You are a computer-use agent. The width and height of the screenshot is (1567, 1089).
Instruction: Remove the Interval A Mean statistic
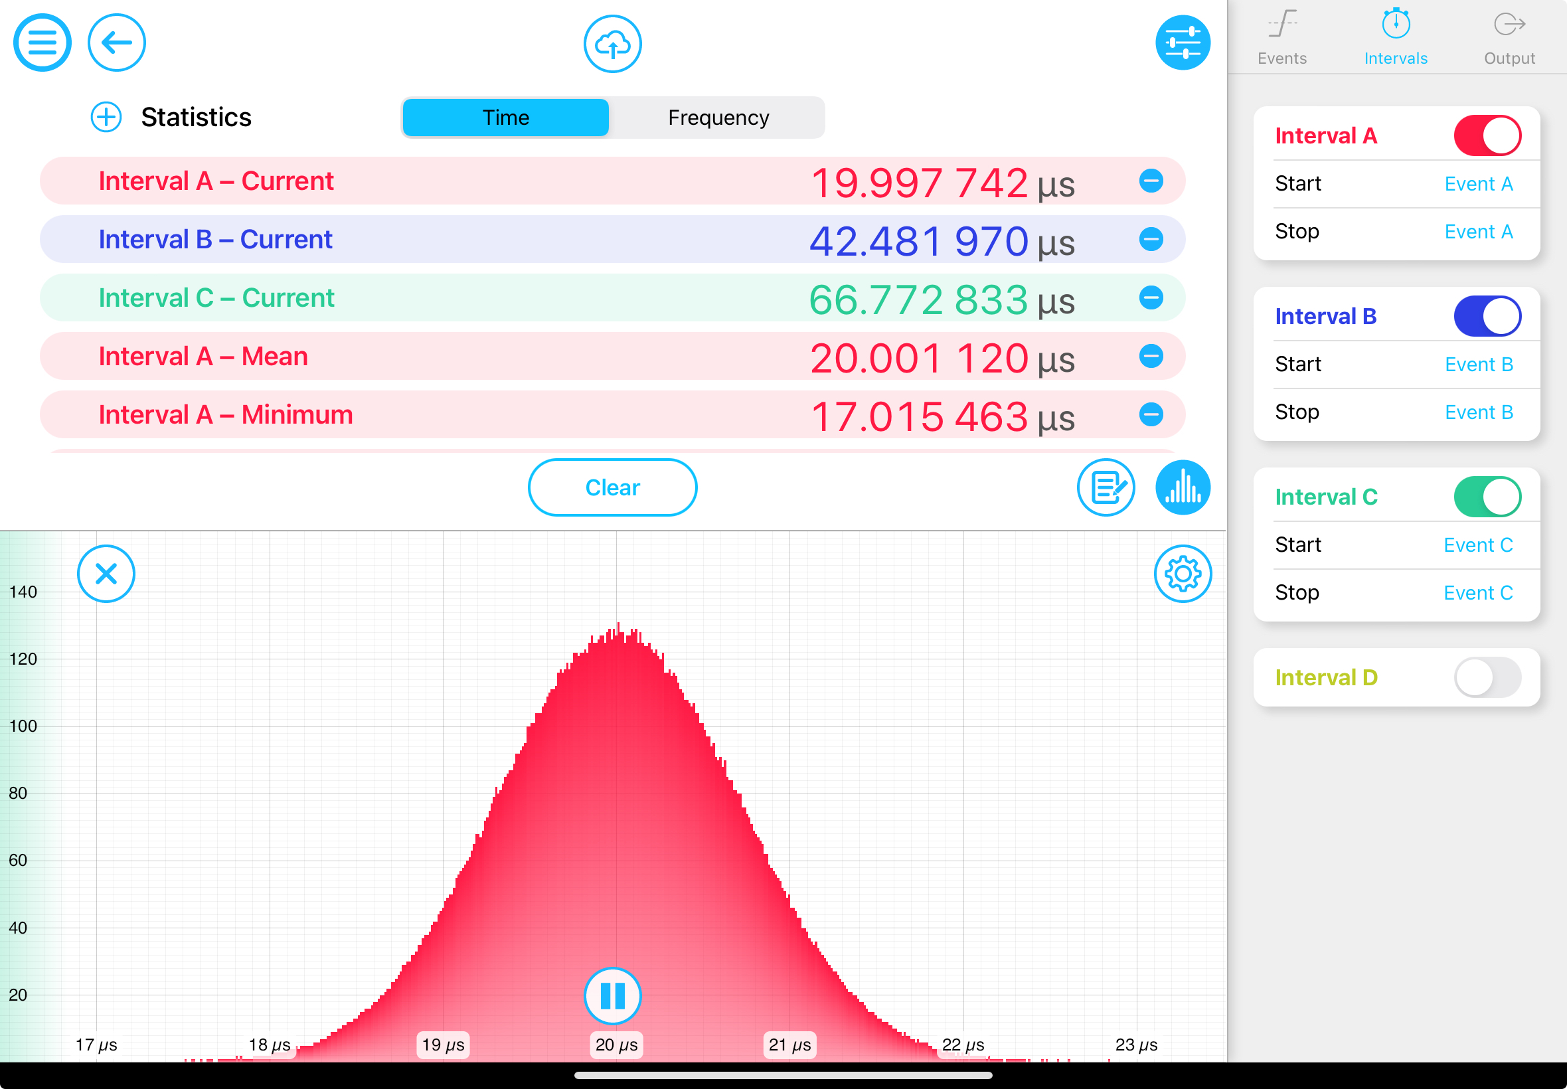tap(1151, 355)
